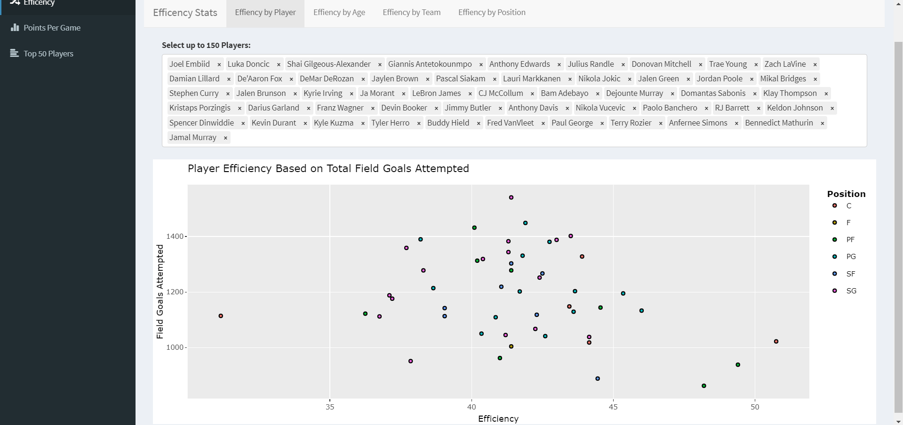Click the Top 50 Players list icon
This screenshot has height=425, width=903.
15,53
